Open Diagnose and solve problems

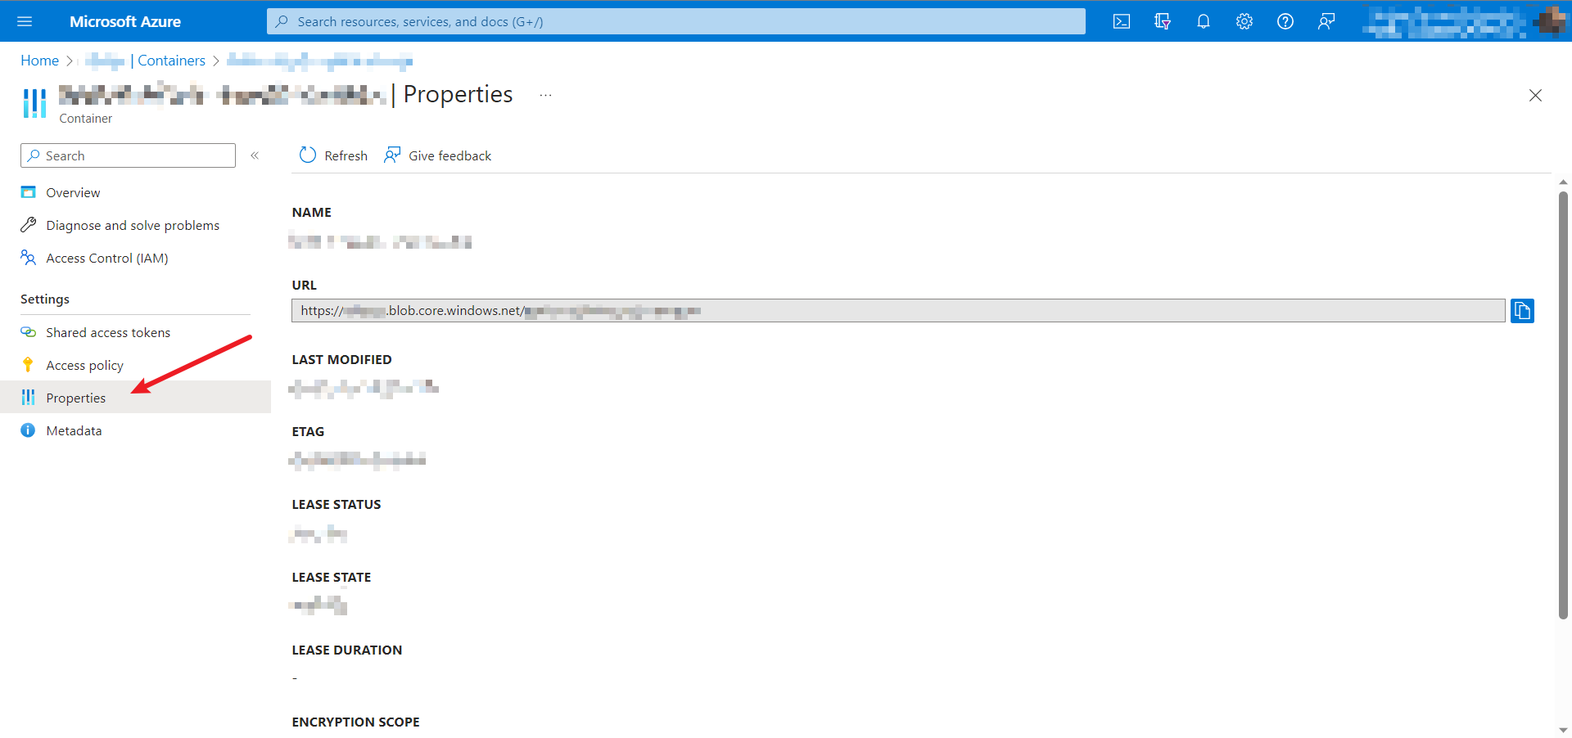pyautogui.click(x=133, y=226)
